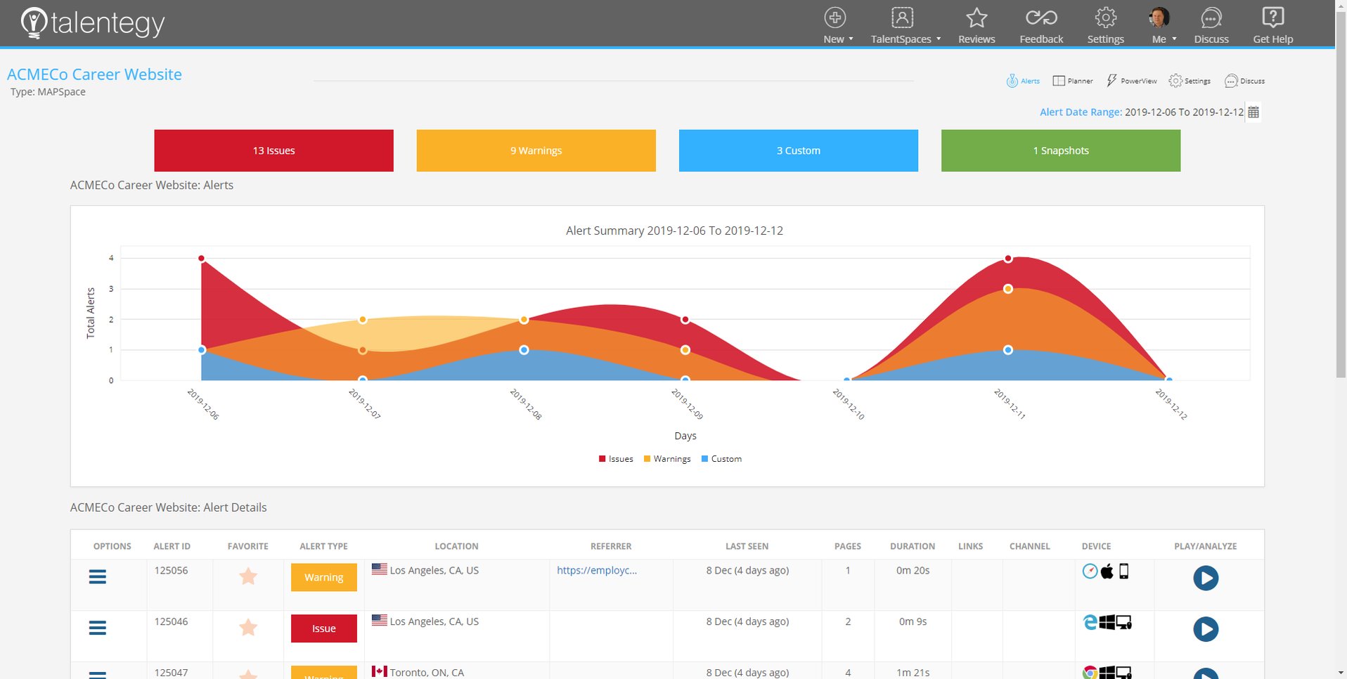Expand the New dropdown arrow
The image size is (1347, 679).
851,39
